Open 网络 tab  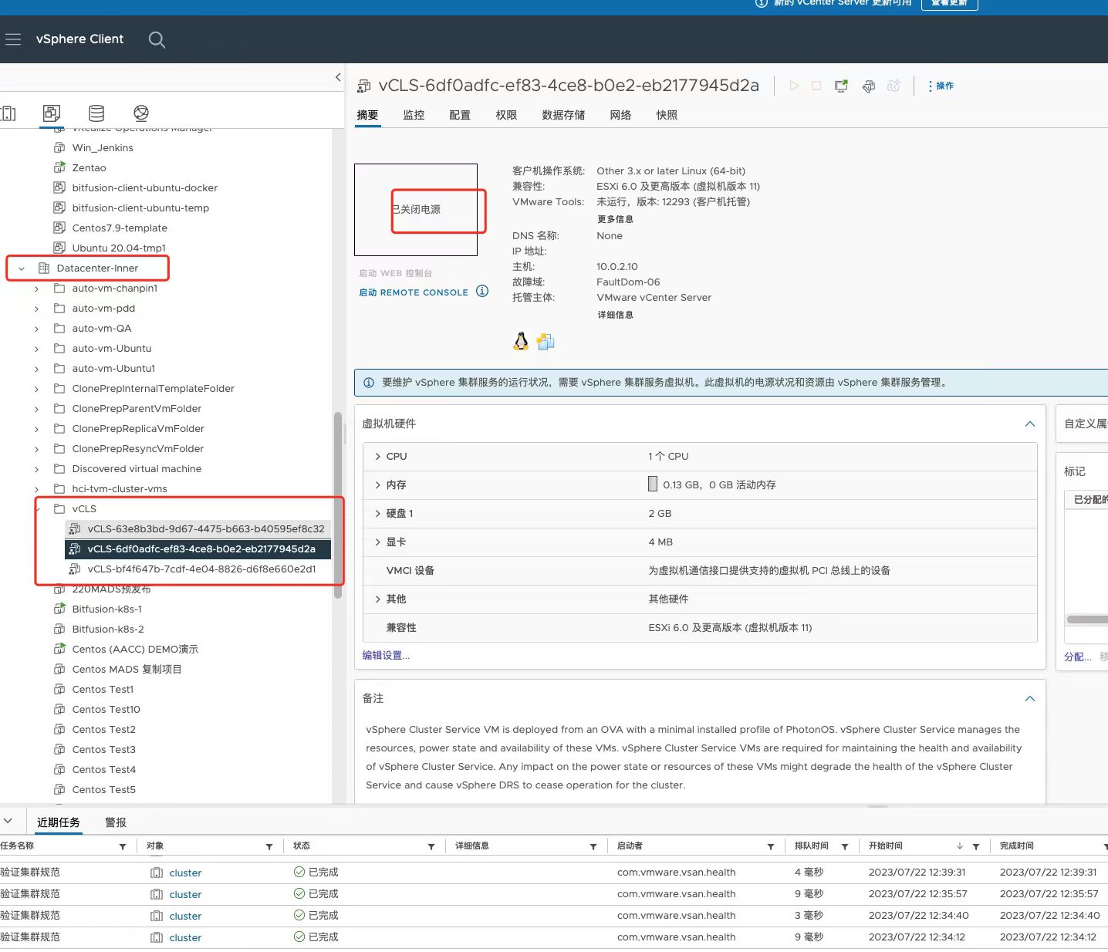[x=620, y=115]
